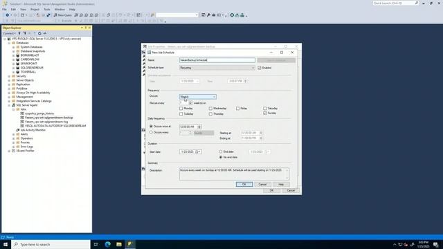This screenshot has width=443, height=249.
Task: Collapse the SQL Server Agent node
Action: tap(9, 105)
